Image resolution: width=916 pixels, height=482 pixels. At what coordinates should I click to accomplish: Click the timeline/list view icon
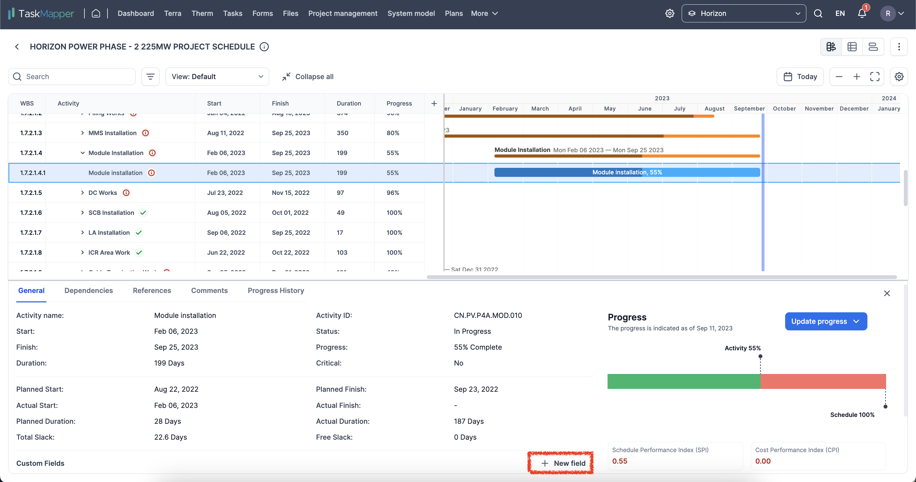tap(873, 46)
